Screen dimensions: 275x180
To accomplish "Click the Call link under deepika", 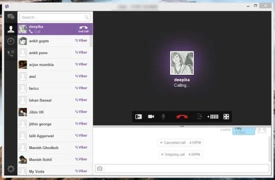I will (x=35, y=31).
